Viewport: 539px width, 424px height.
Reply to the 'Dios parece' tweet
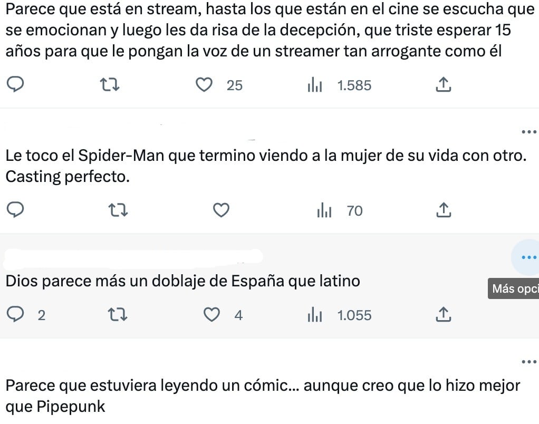click(16, 314)
